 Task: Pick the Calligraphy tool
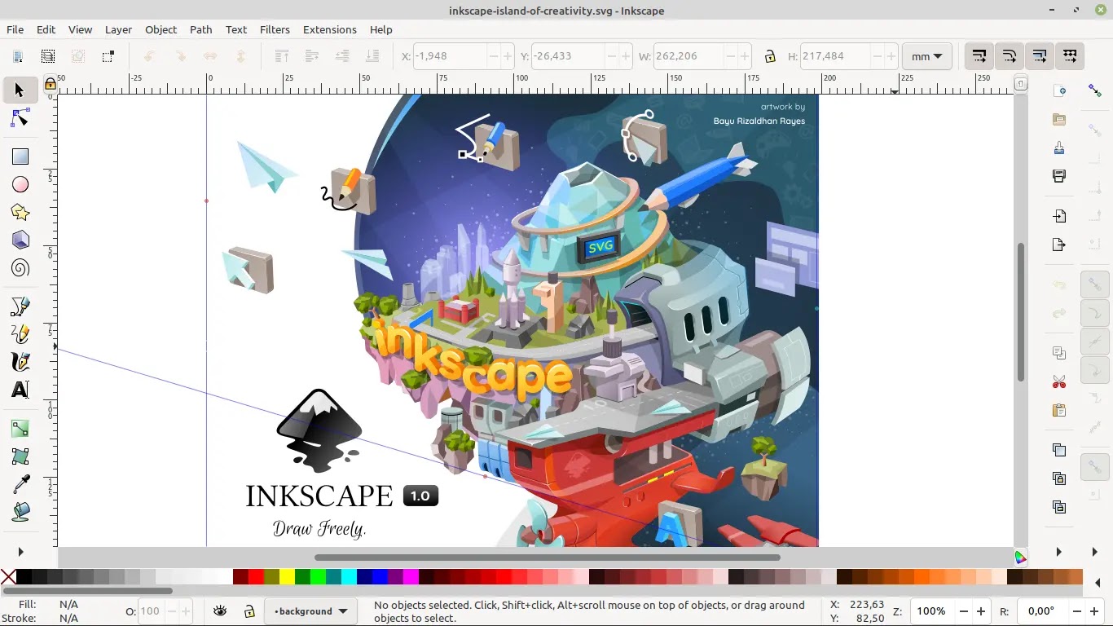(20, 362)
